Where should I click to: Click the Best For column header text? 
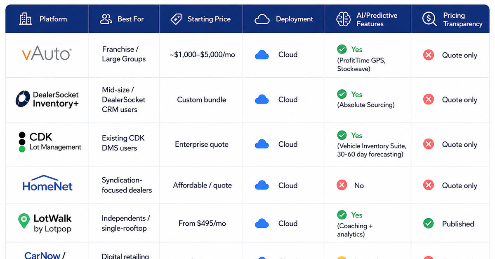[x=130, y=19]
